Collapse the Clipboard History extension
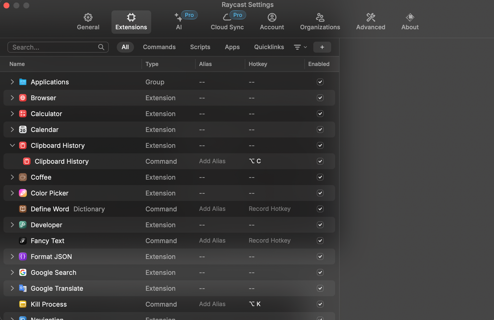494x320 pixels. click(x=12, y=145)
